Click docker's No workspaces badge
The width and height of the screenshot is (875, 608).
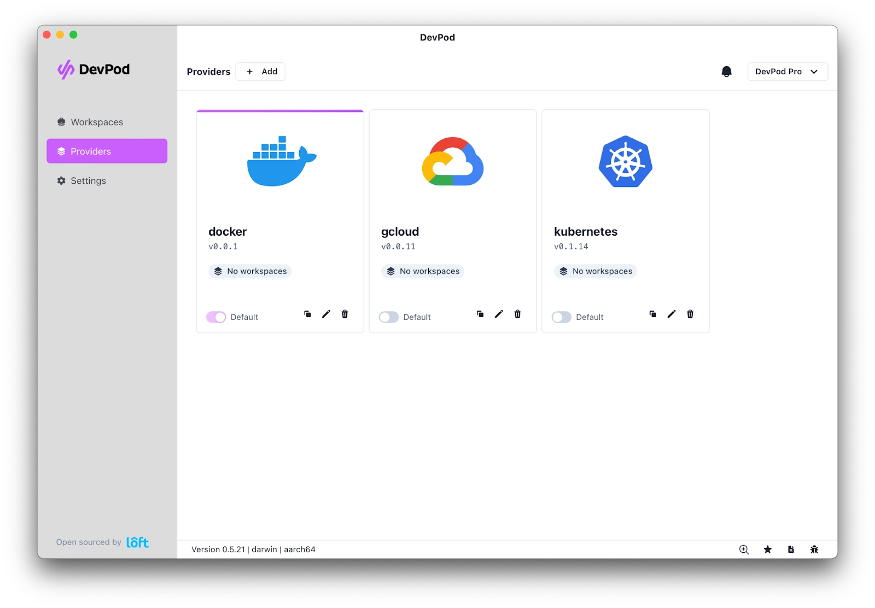250,271
